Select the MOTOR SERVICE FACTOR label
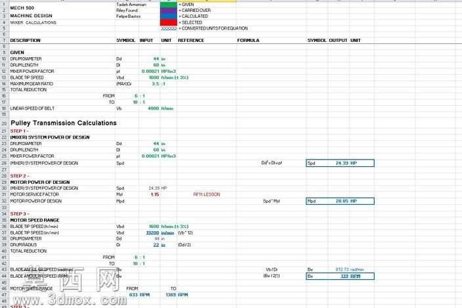This screenshot has width=462, height=308. click(35, 194)
